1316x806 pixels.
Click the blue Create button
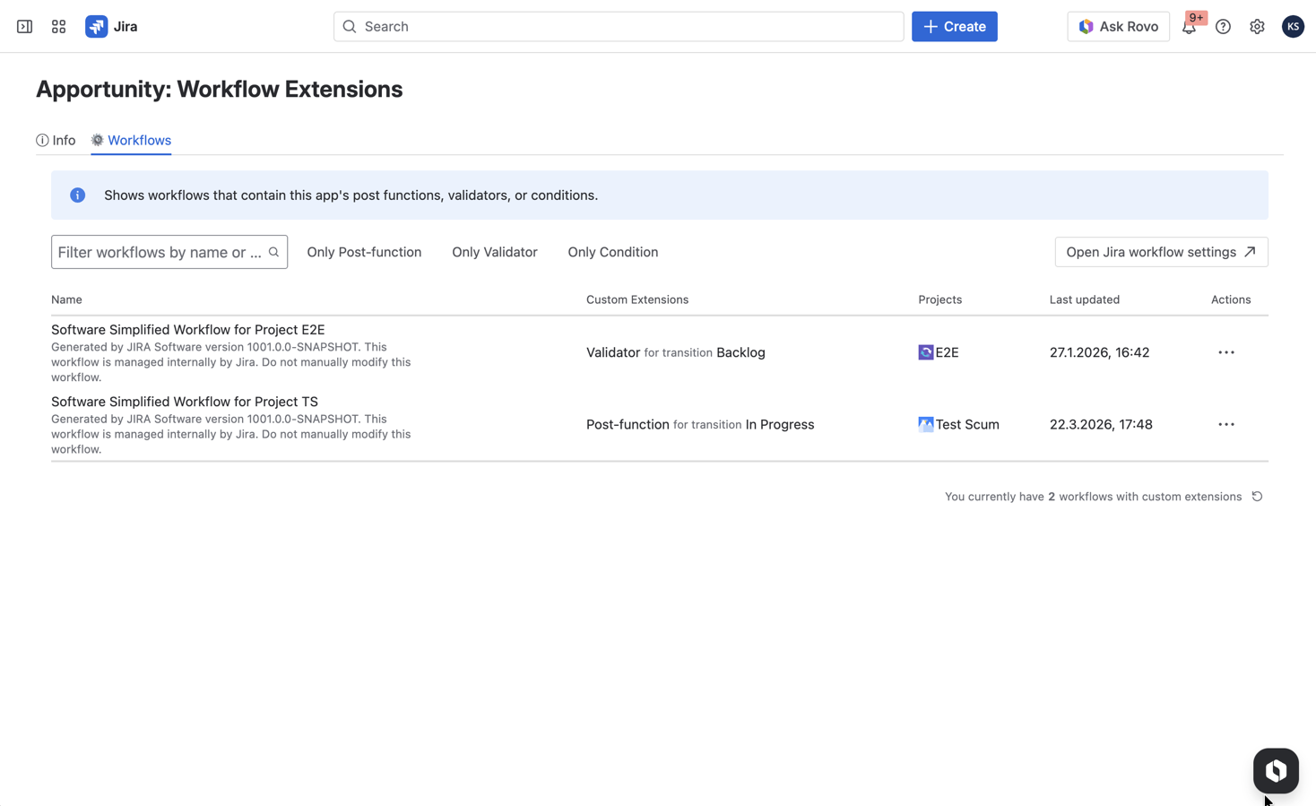pos(954,27)
